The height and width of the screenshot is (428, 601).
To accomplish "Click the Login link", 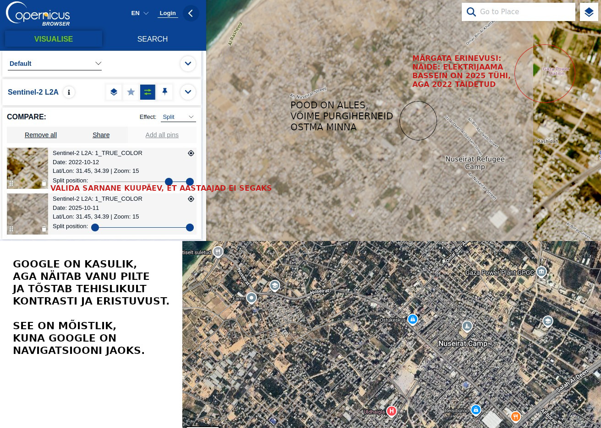I will [x=168, y=13].
